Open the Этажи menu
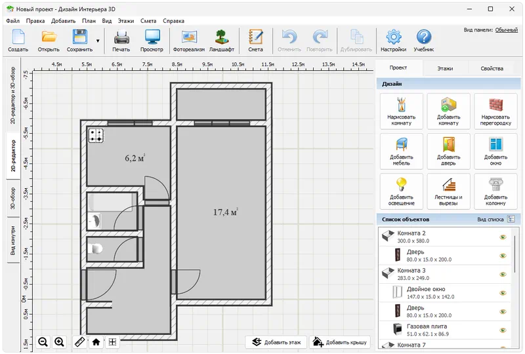 point(126,21)
